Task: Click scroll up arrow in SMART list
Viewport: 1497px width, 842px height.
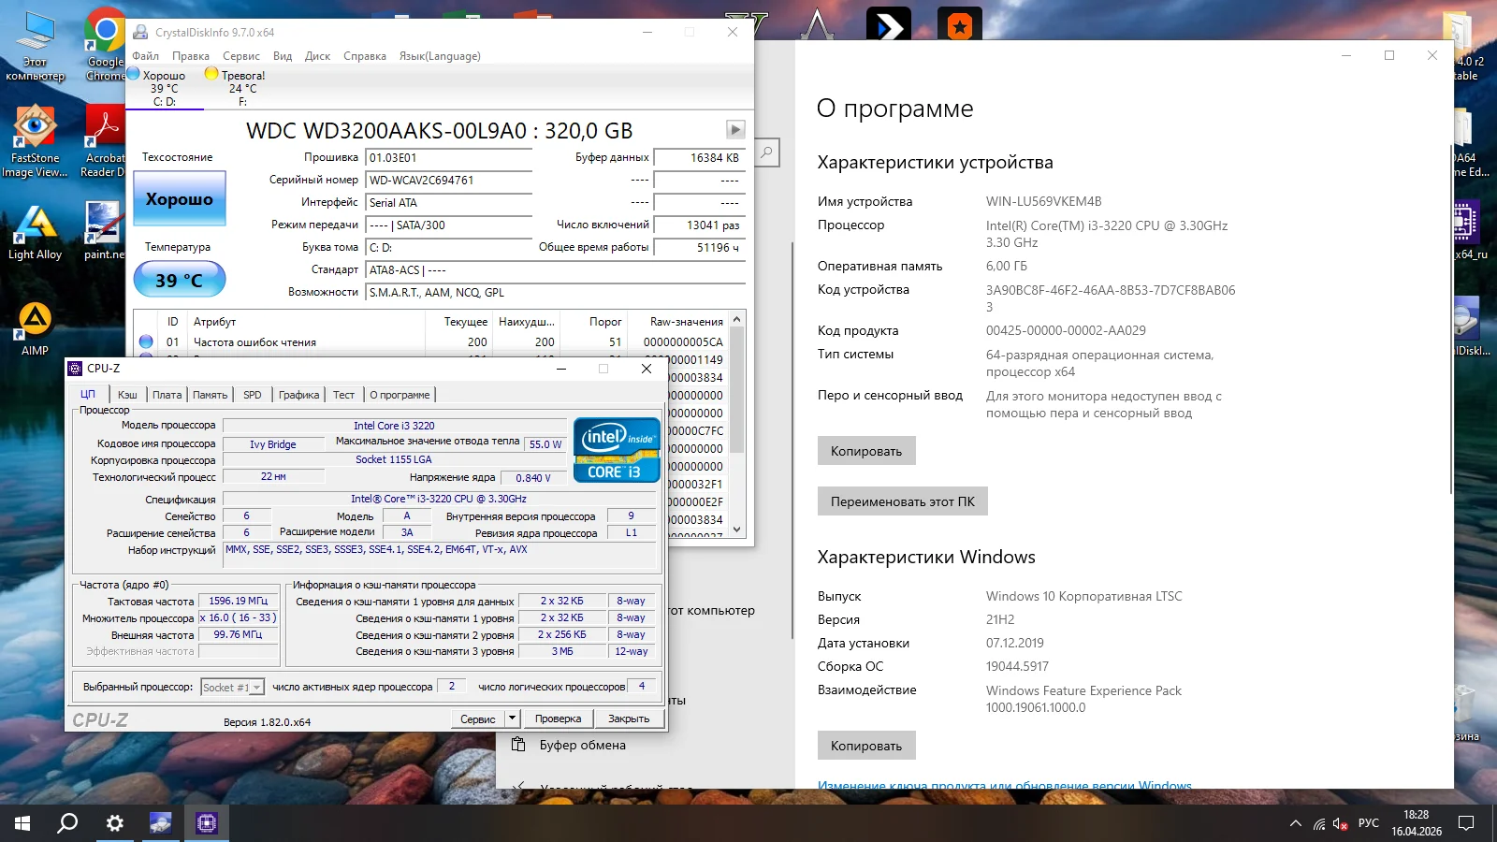Action: coord(737,320)
